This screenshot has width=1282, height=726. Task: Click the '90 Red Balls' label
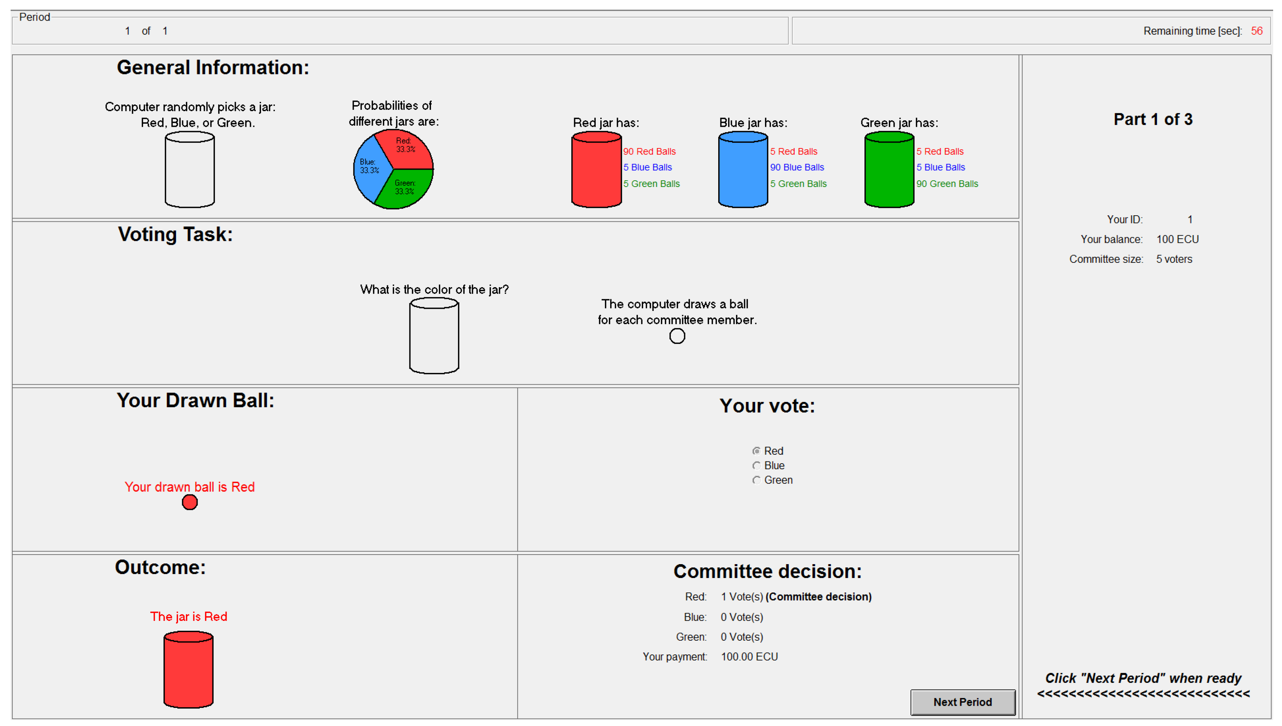649,151
